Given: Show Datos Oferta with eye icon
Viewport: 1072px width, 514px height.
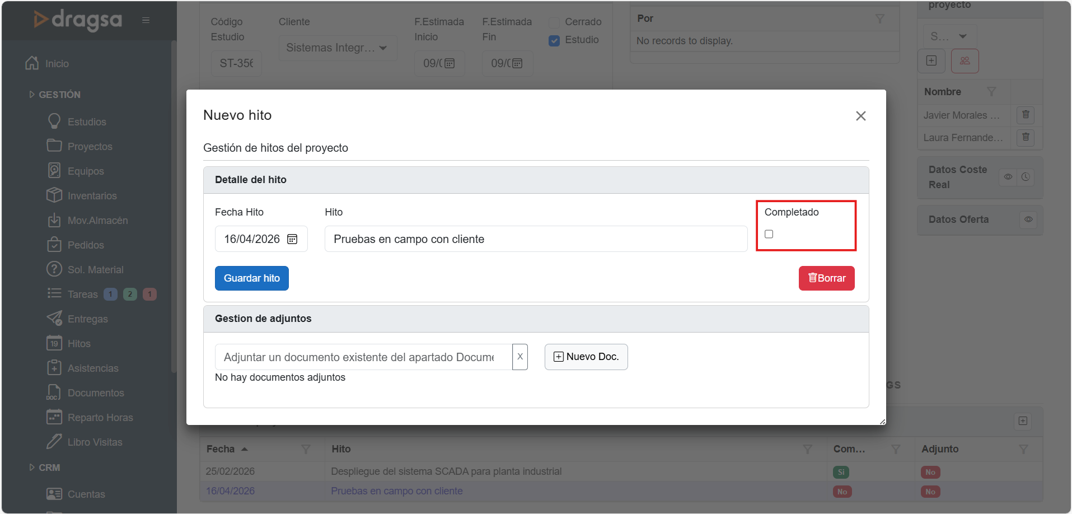Looking at the screenshot, I should click(x=1028, y=219).
